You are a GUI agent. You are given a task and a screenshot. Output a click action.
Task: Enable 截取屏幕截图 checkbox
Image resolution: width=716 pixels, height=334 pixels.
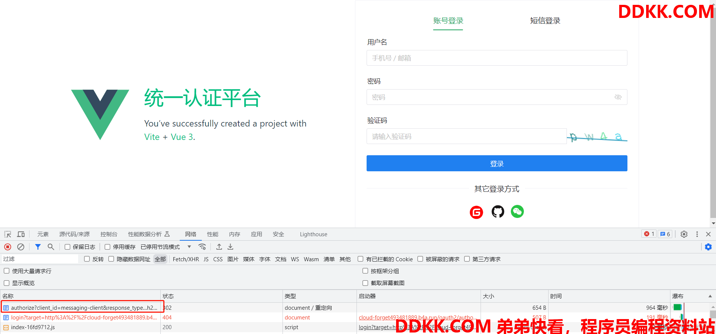(x=365, y=283)
